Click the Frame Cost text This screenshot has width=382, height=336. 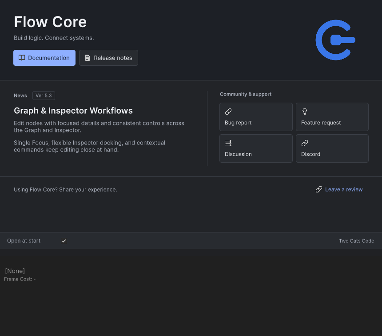pos(20,279)
